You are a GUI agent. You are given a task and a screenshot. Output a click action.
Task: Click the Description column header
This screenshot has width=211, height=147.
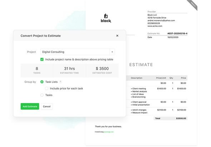click(137, 78)
